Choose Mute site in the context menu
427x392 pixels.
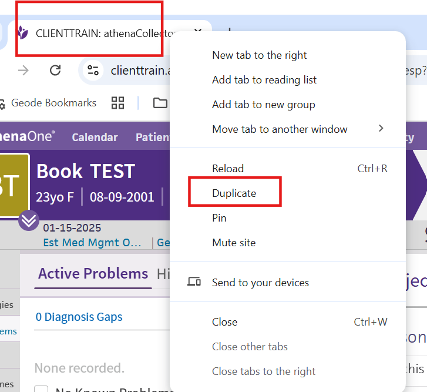pyautogui.click(x=288, y=243)
